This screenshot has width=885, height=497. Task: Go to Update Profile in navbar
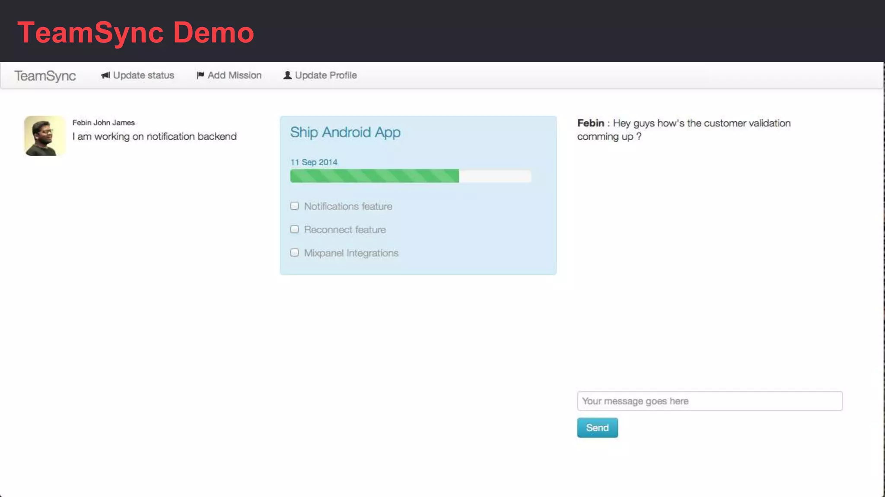[325, 75]
